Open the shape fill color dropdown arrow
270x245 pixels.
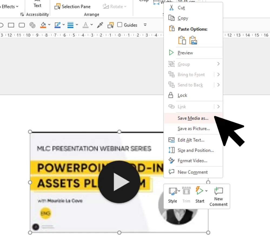coord(49,25)
